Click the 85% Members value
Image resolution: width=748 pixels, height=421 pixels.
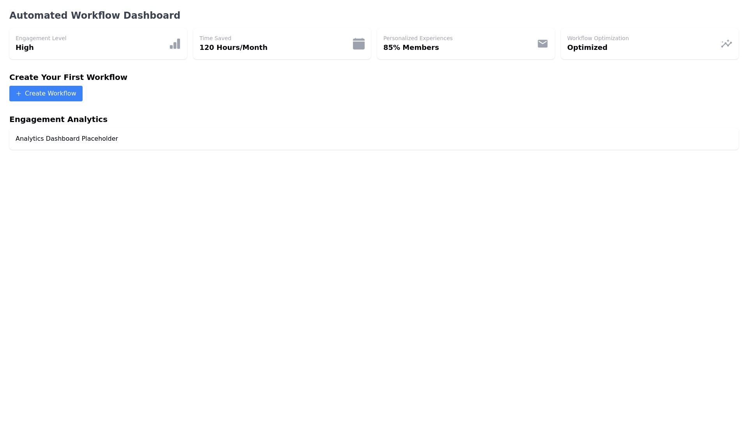(411, 48)
